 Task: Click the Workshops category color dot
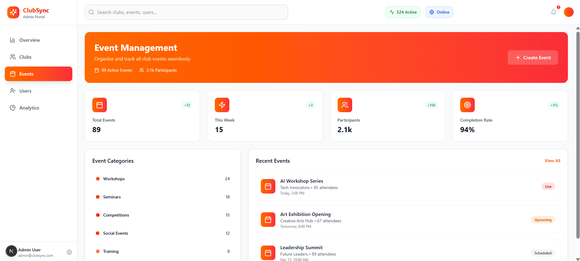click(x=98, y=179)
